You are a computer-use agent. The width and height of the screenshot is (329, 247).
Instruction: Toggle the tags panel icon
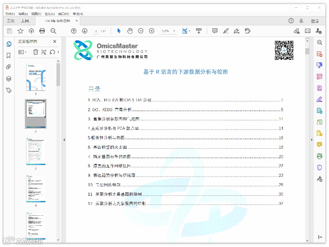(x=9, y=90)
